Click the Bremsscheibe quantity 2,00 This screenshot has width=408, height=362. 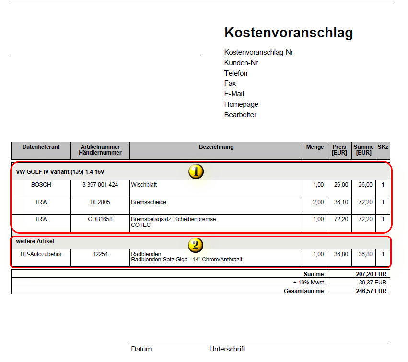pyautogui.click(x=318, y=202)
